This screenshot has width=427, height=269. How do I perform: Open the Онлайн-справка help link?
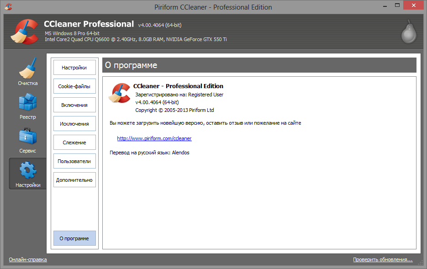[x=28, y=259]
